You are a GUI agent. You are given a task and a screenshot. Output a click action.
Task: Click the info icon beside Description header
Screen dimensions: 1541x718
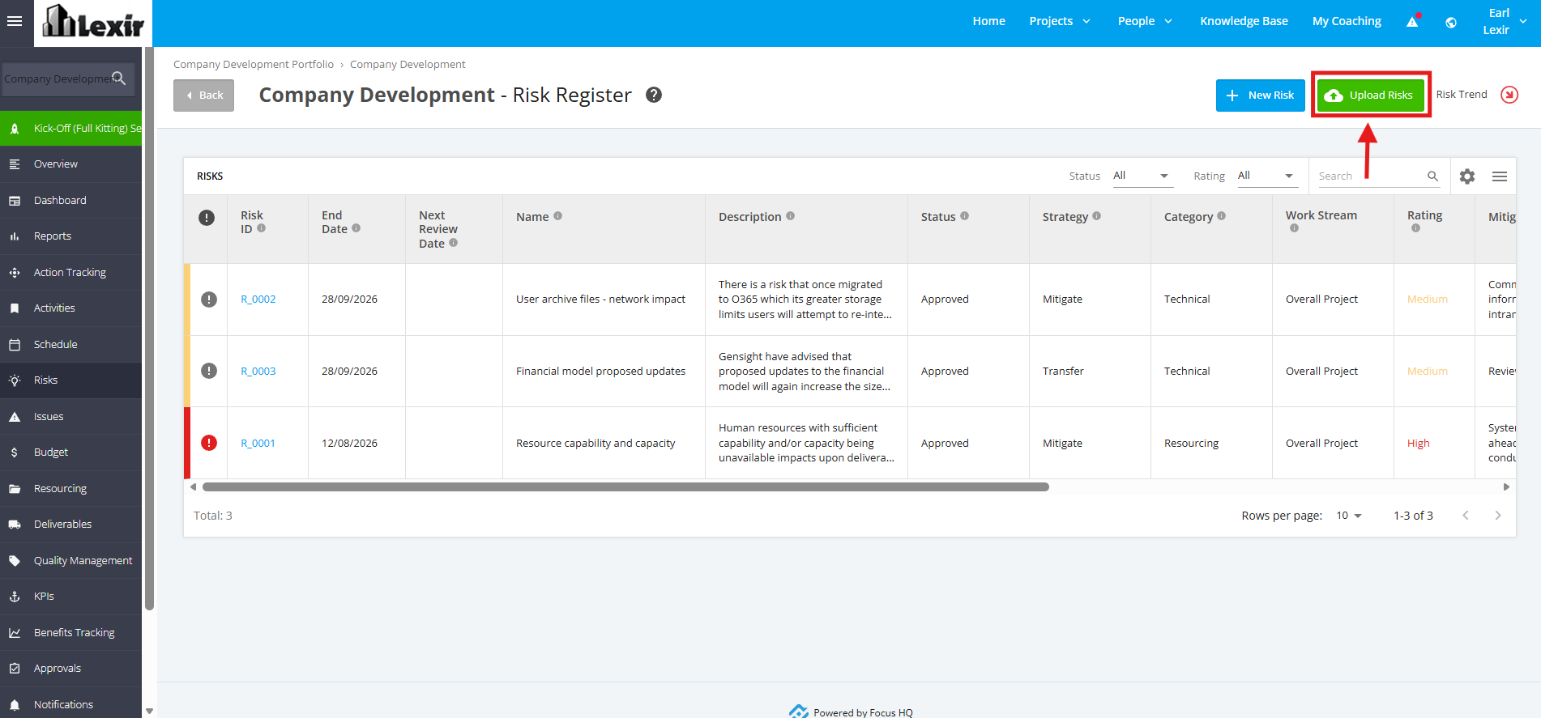point(790,216)
